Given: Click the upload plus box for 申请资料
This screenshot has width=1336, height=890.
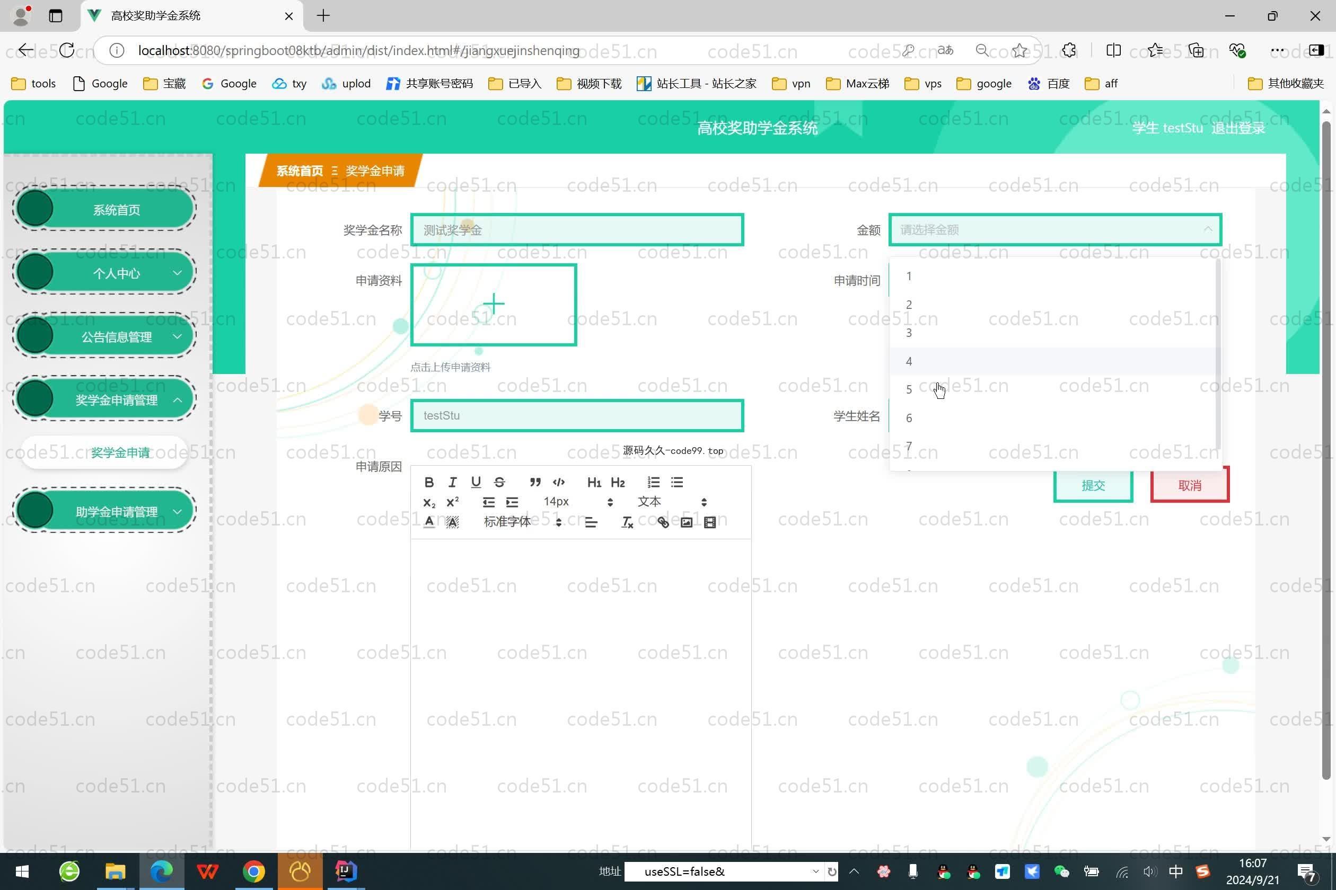Looking at the screenshot, I should 494,305.
